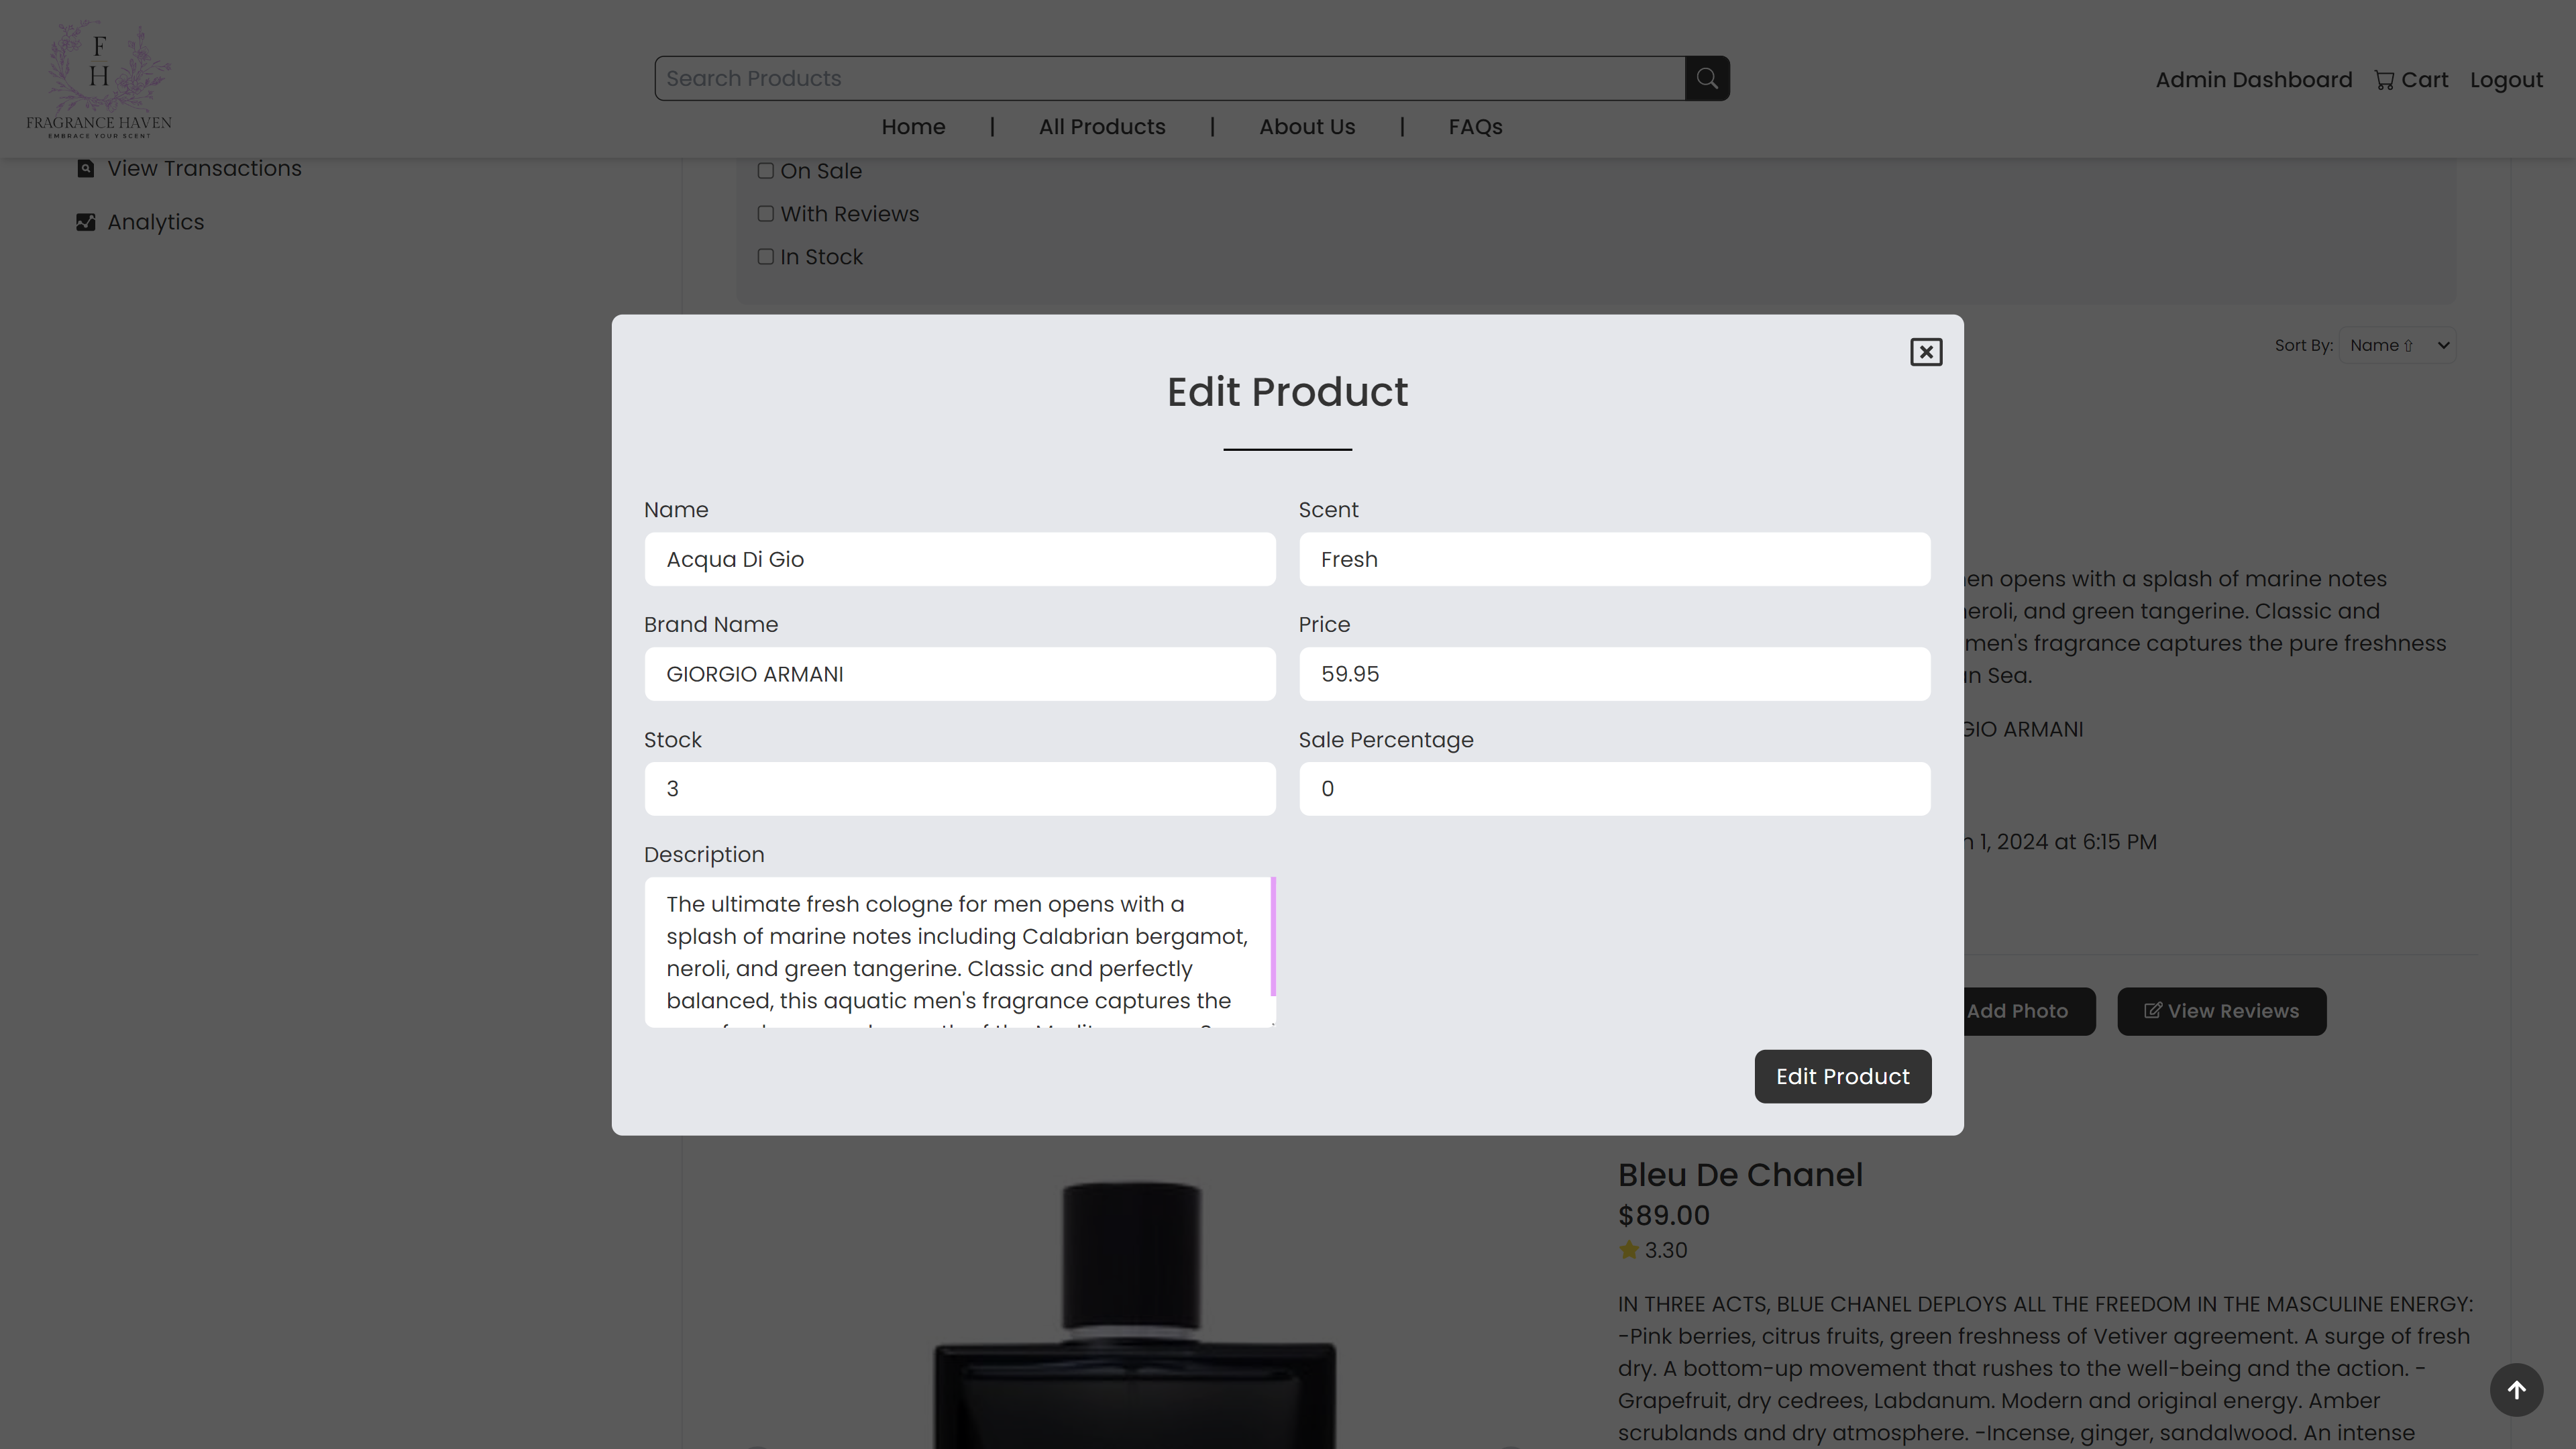Click the View Transactions sidebar icon
Screen dimensions: 2576x1449
point(86,168)
